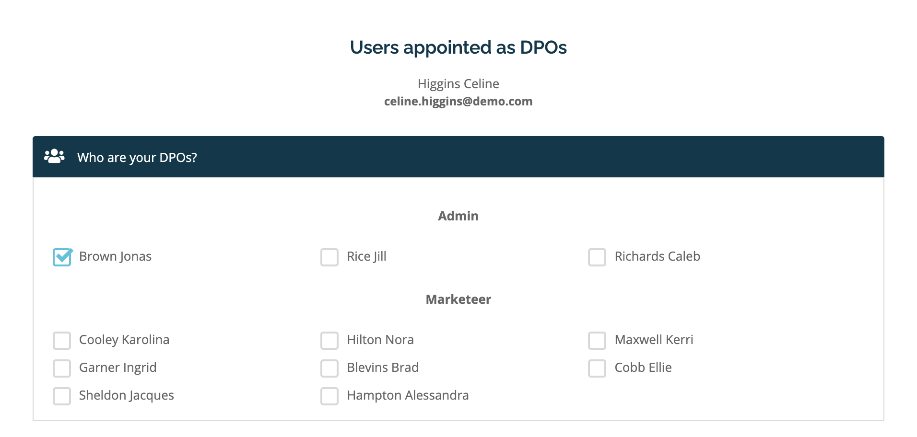This screenshot has height=437, width=917.
Task: Tick the Cobb Ellie checkbox
Action: [x=597, y=368]
